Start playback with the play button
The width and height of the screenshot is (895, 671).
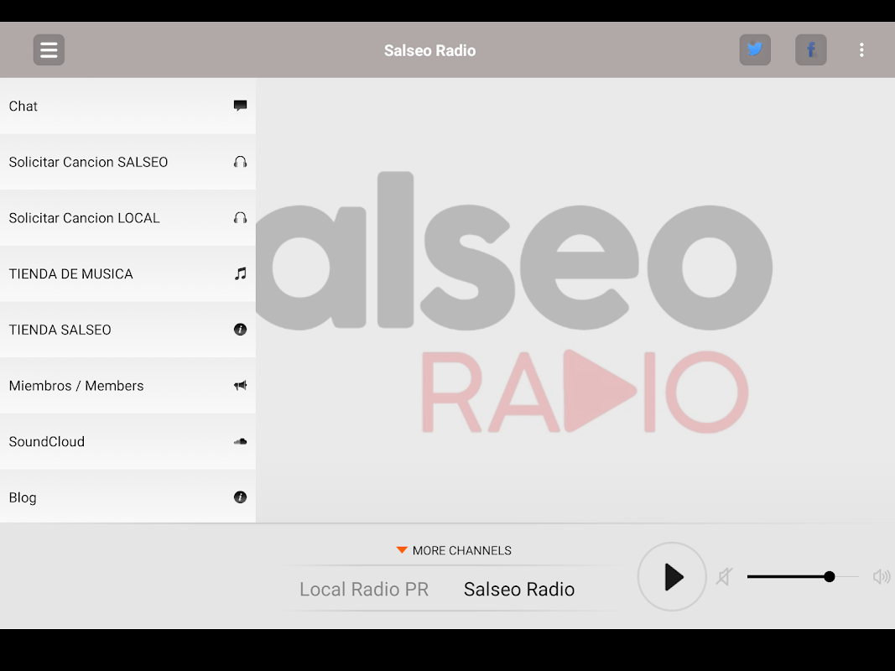click(672, 576)
